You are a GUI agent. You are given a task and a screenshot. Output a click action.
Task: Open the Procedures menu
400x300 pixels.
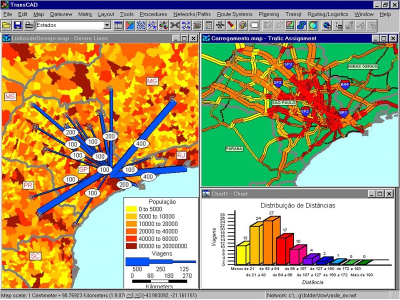[153, 14]
